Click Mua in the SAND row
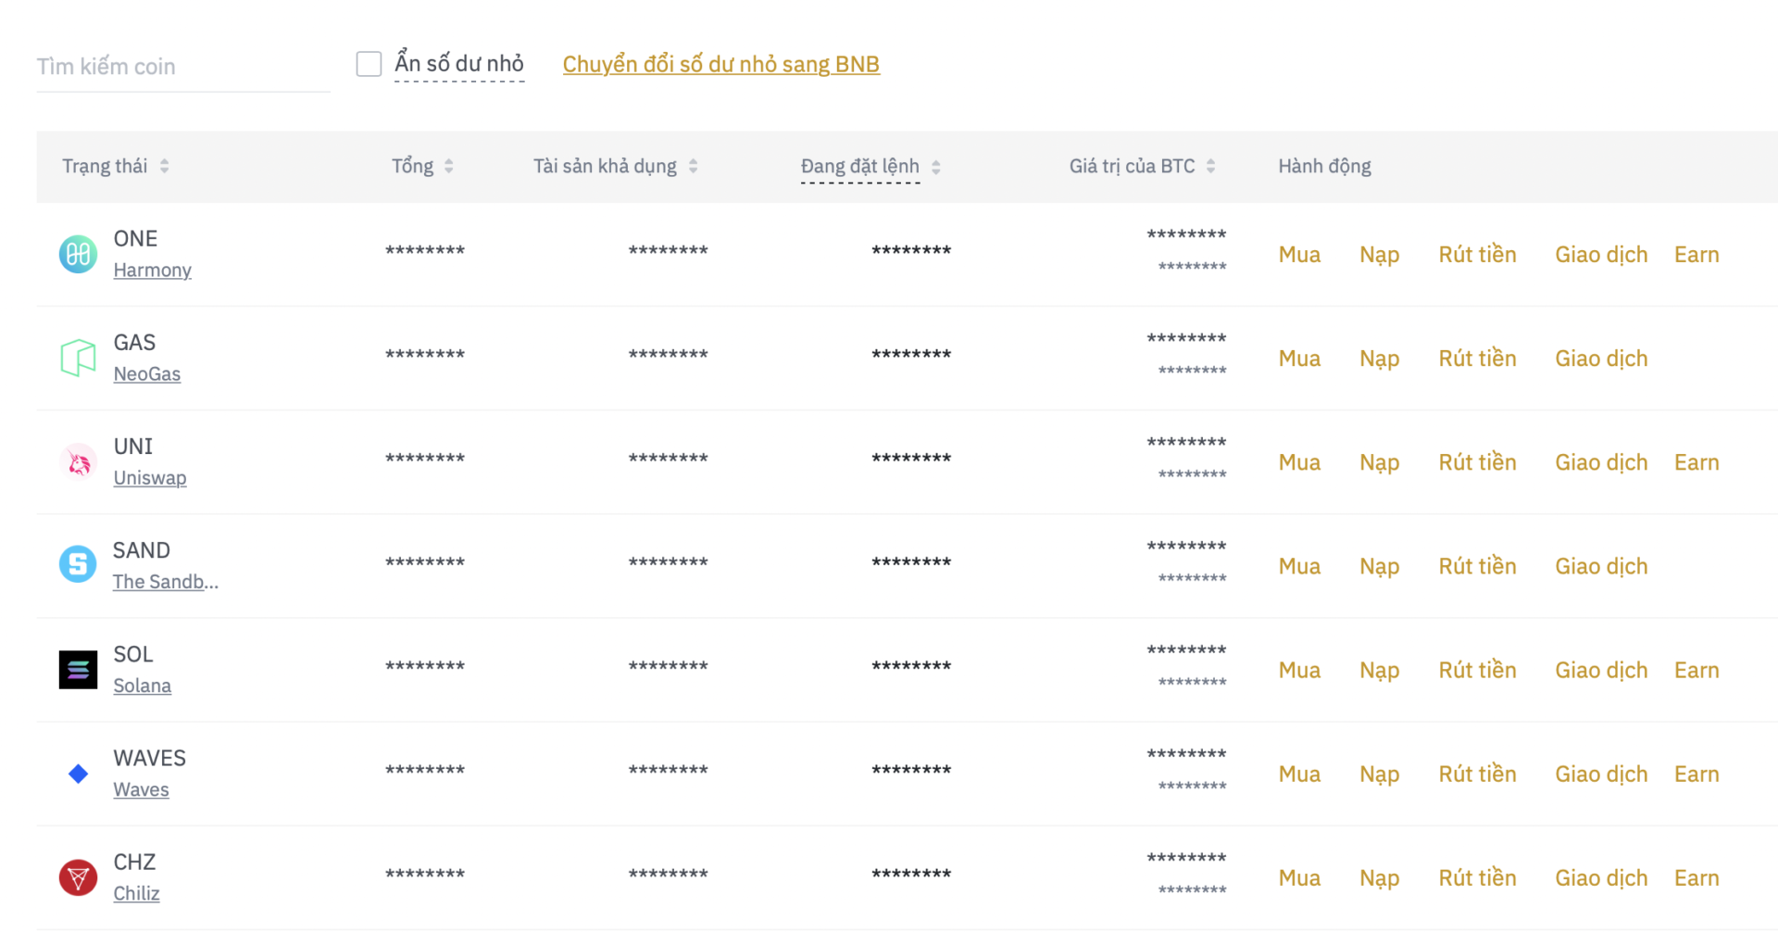 coord(1299,566)
